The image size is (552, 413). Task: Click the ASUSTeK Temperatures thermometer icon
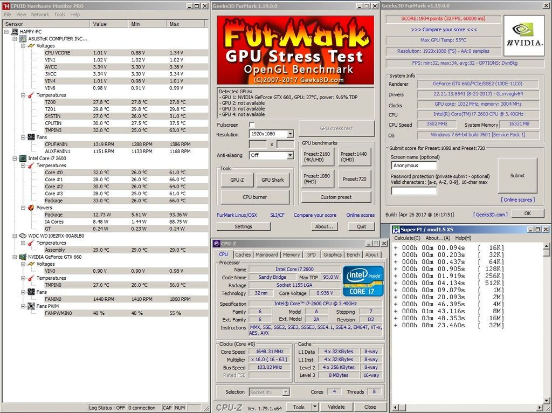31,95
